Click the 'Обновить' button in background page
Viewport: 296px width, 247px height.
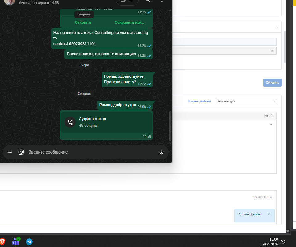point(273,83)
